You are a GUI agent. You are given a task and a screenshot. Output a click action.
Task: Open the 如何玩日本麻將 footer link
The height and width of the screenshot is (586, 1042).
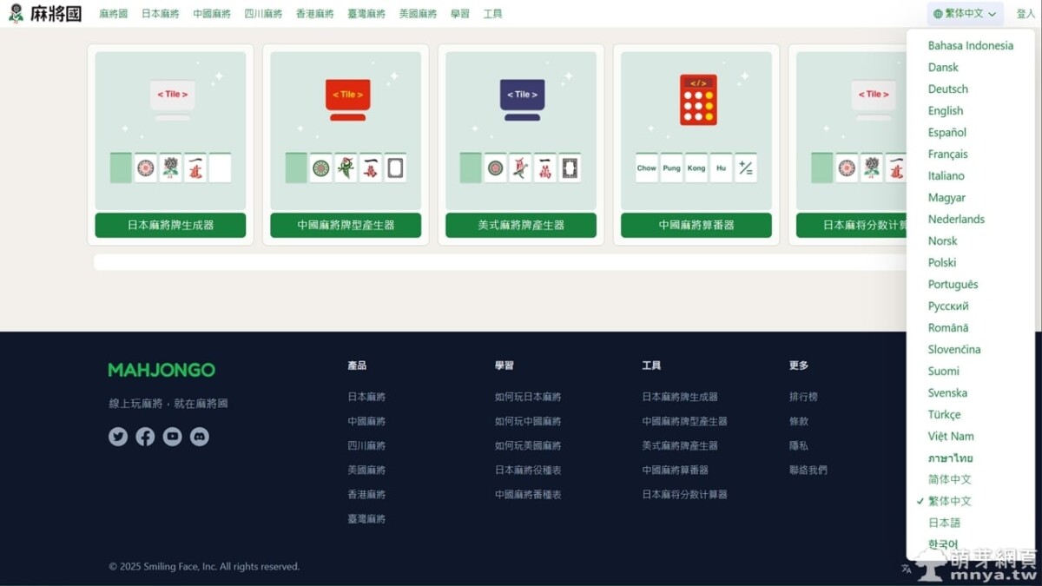[x=528, y=397]
